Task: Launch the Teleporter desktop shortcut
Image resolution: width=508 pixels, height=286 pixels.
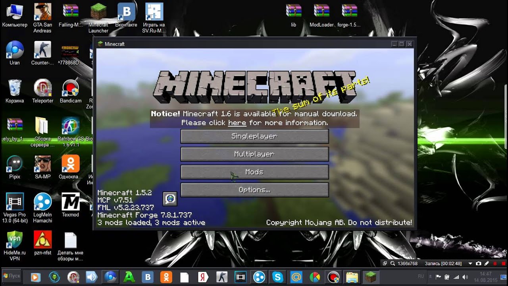Action: pyautogui.click(x=42, y=91)
